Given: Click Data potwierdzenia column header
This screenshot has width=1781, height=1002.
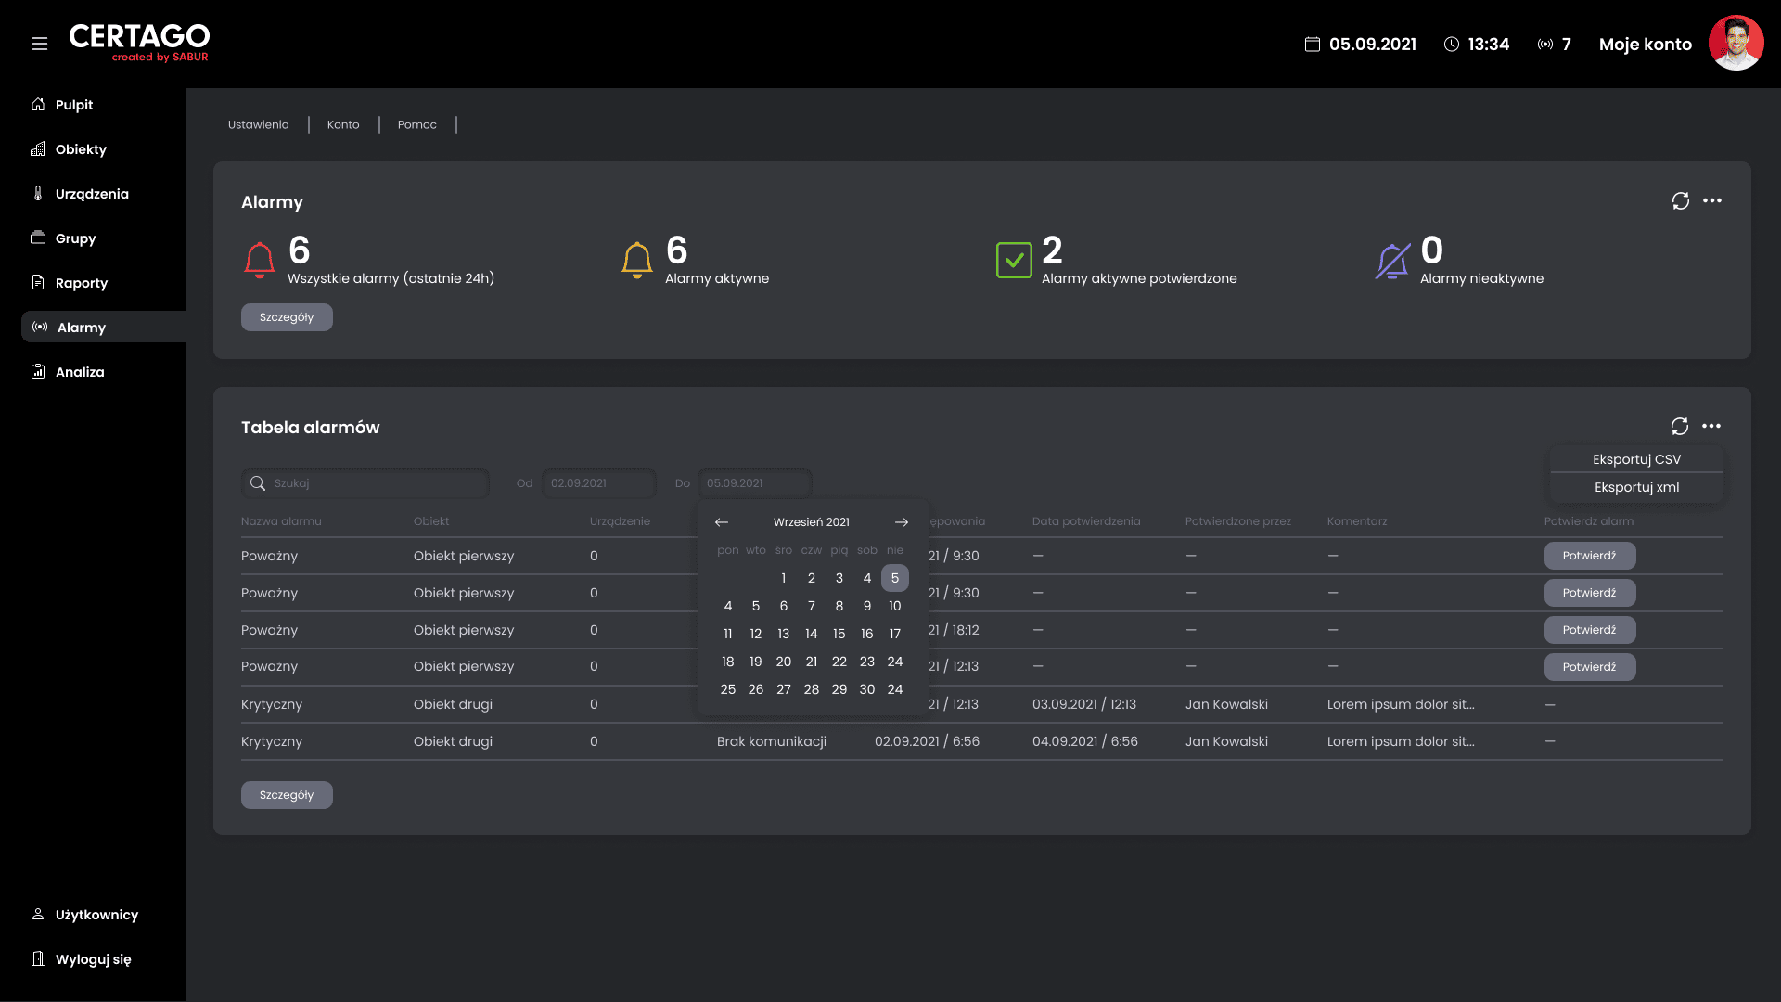Looking at the screenshot, I should pyautogui.click(x=1086, y=521).
